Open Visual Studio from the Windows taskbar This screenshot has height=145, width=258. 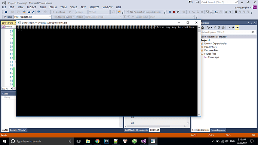[x=144, y=141]
